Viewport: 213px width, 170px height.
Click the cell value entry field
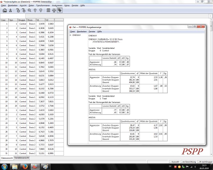(117, 16)
